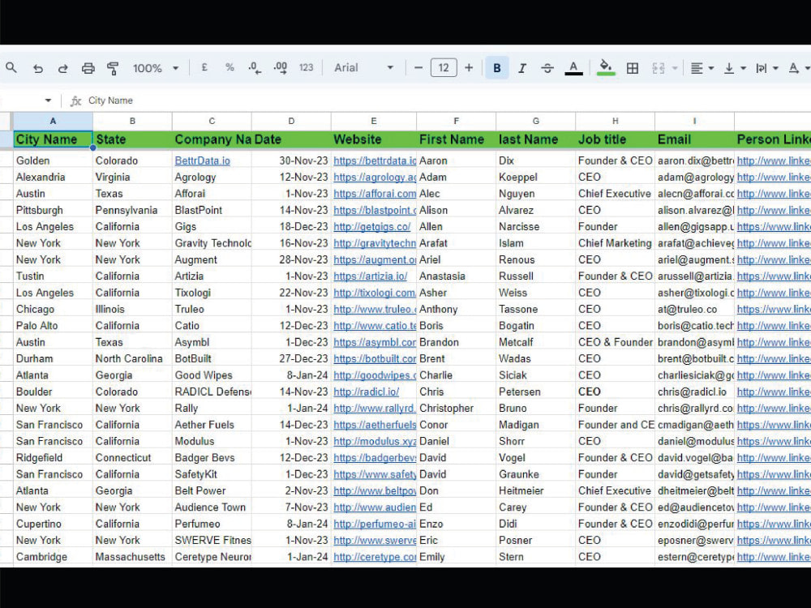The height and width of the screenshot is (608, 811).
Task: Select the Heitmeier last name cell
Action: click(x=536, y=490)
